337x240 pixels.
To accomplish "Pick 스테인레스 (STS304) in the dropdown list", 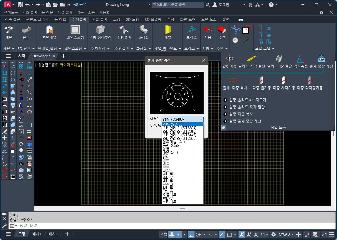I will [179, 128].
